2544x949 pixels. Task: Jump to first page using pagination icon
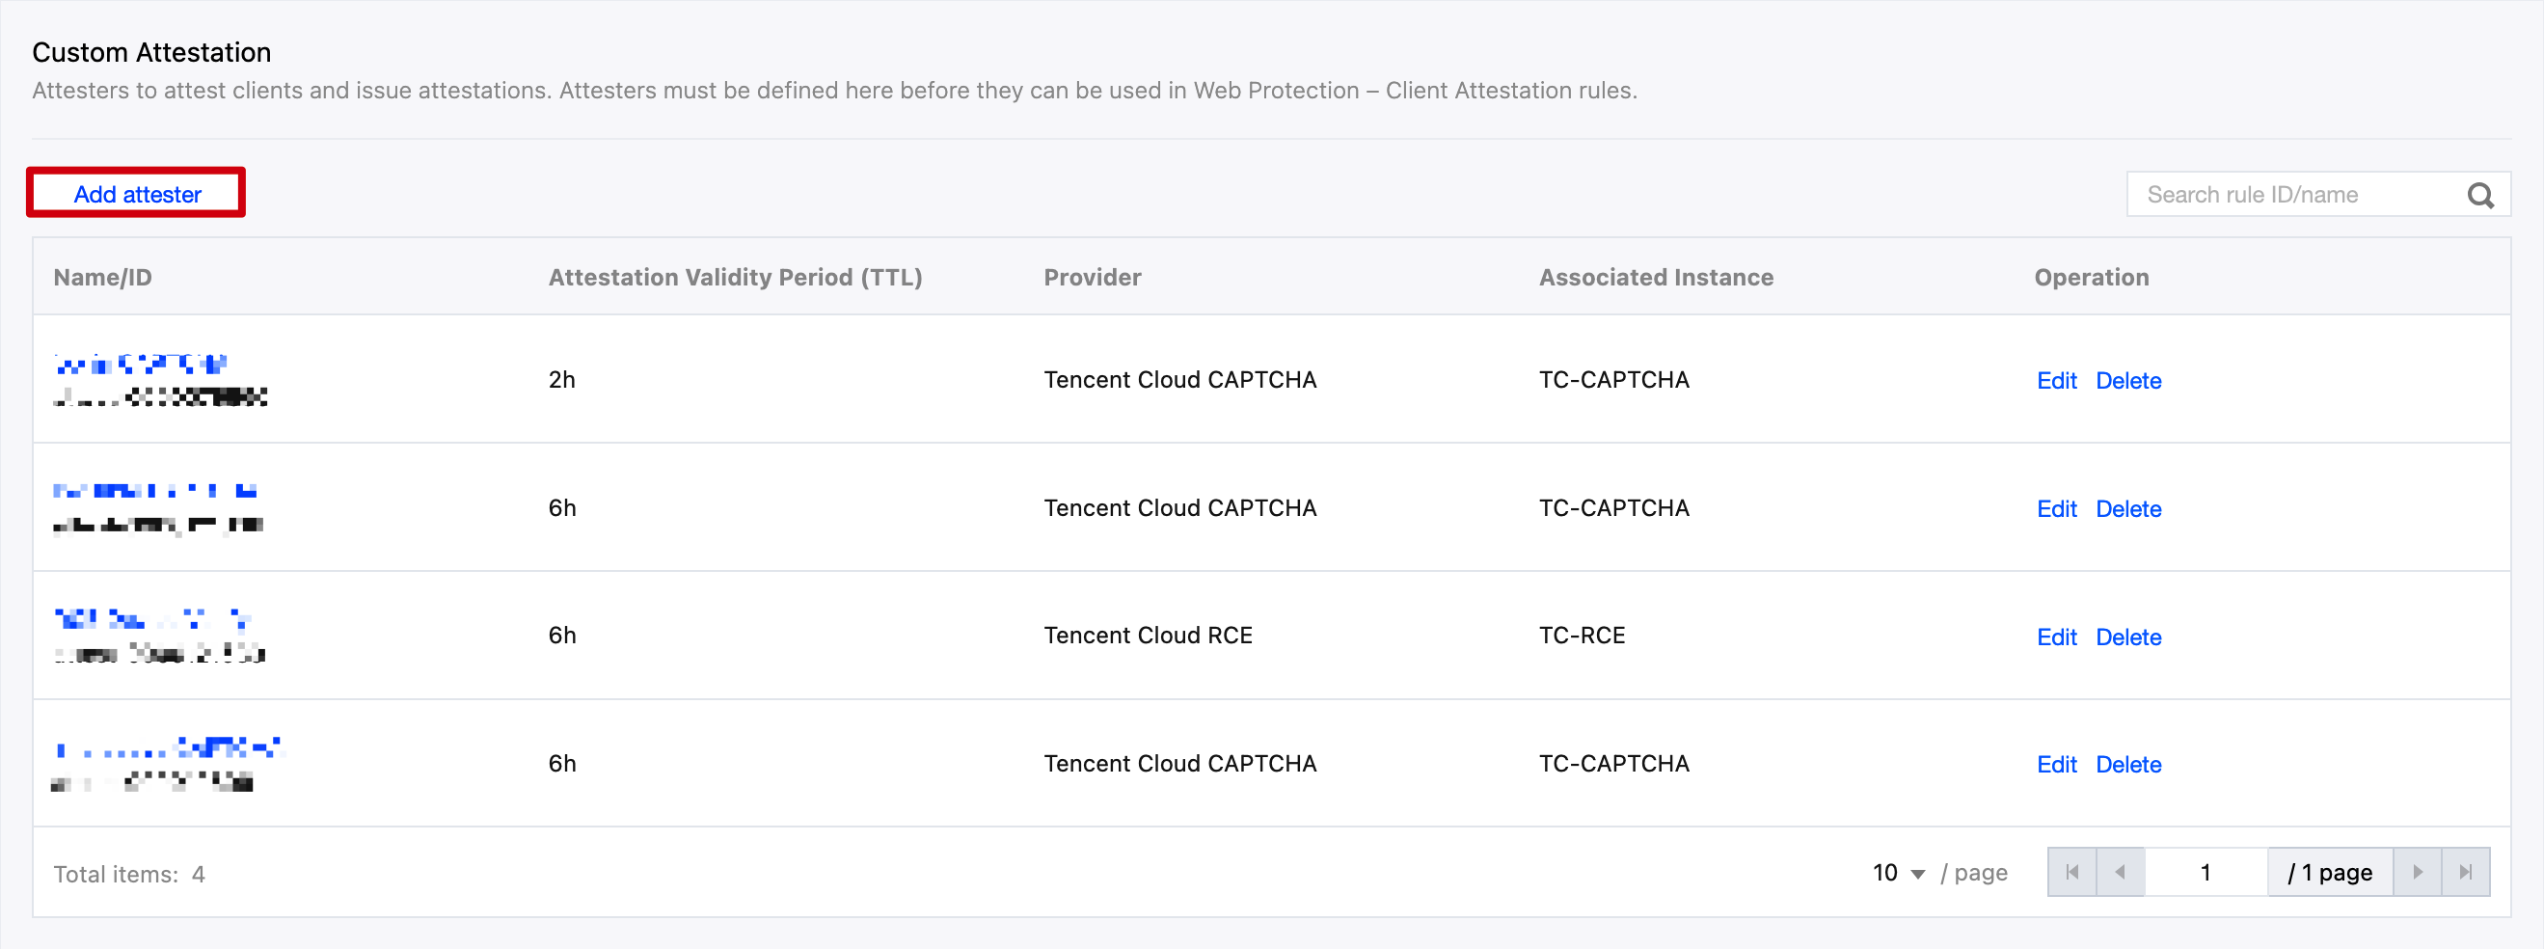coord(2071,872)
